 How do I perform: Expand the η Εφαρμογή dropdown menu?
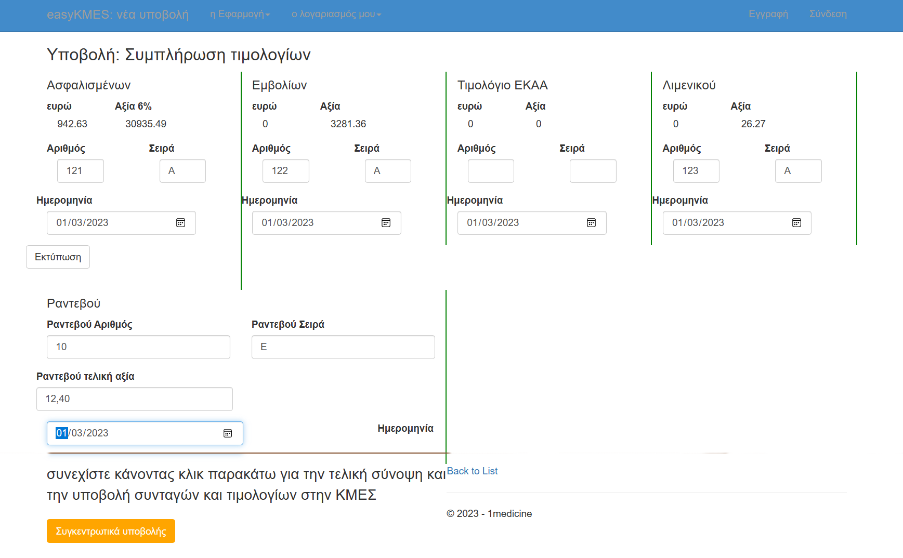240,15
